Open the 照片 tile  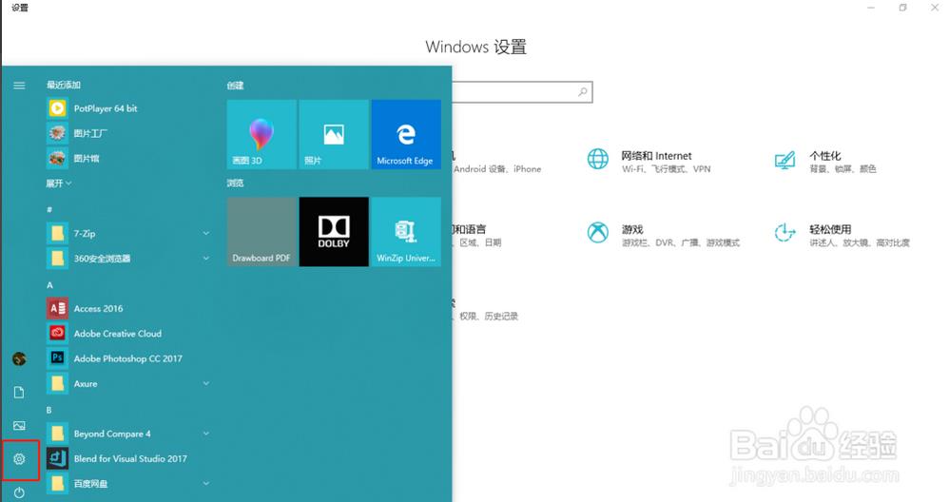[334, 134]
